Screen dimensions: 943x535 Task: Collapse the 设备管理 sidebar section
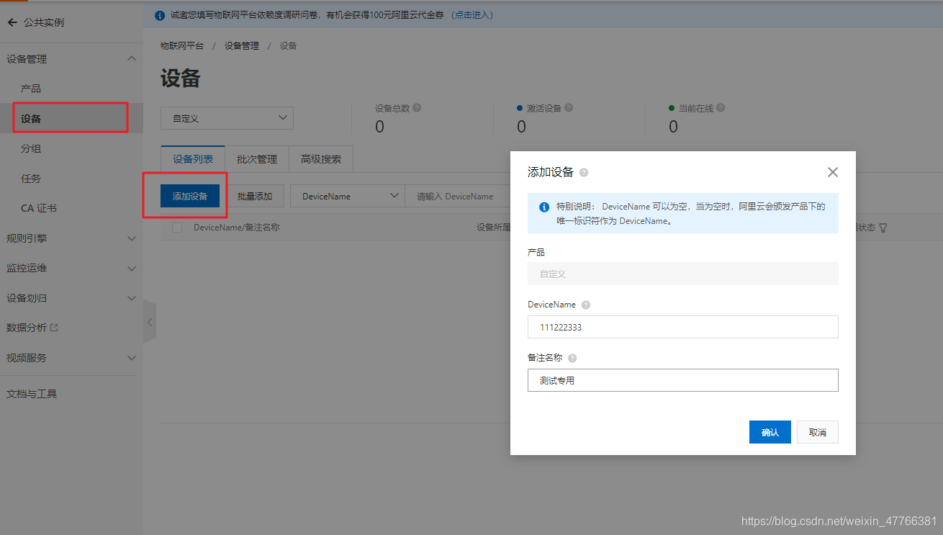(x=131, y=59)
